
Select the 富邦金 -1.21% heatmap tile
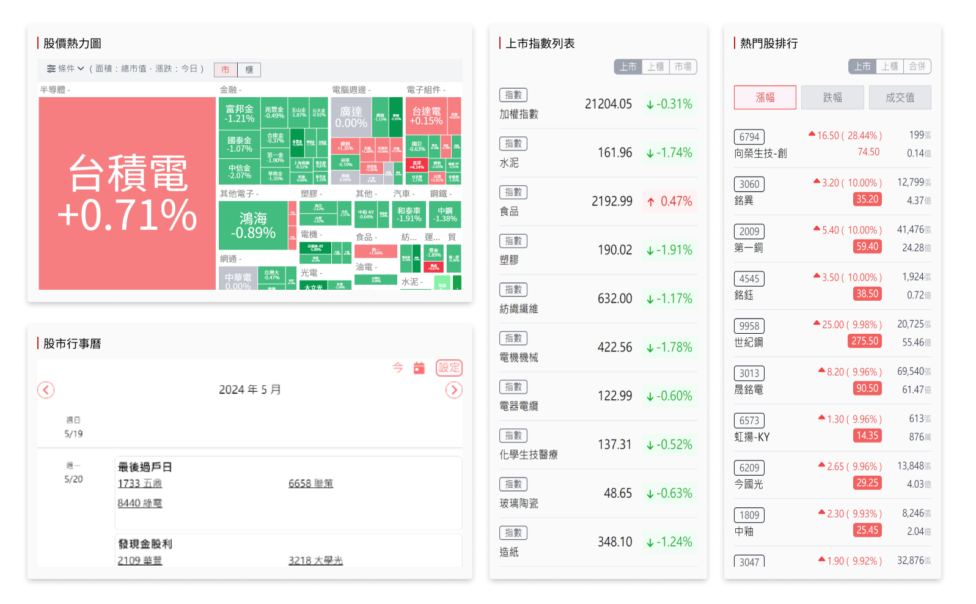pyautogui.click(x=240, y=113)
